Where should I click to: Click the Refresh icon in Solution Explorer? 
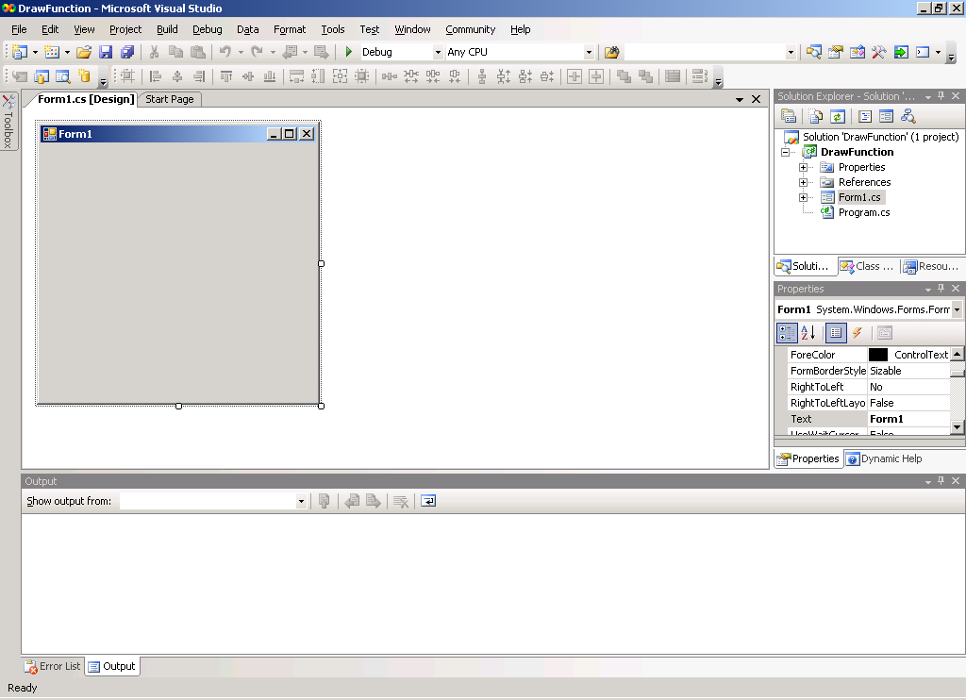pos(838,116)
